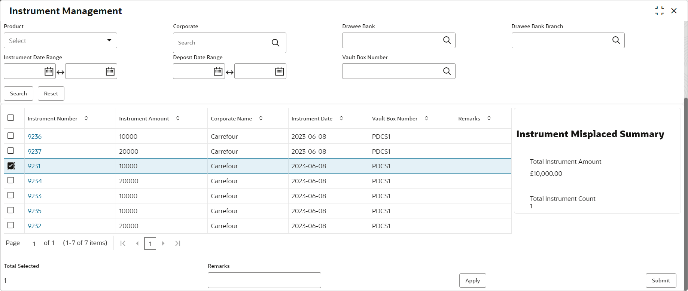Open the Drawee Bank lookup icon
This screenshot has width=688, height=291.
447,40
